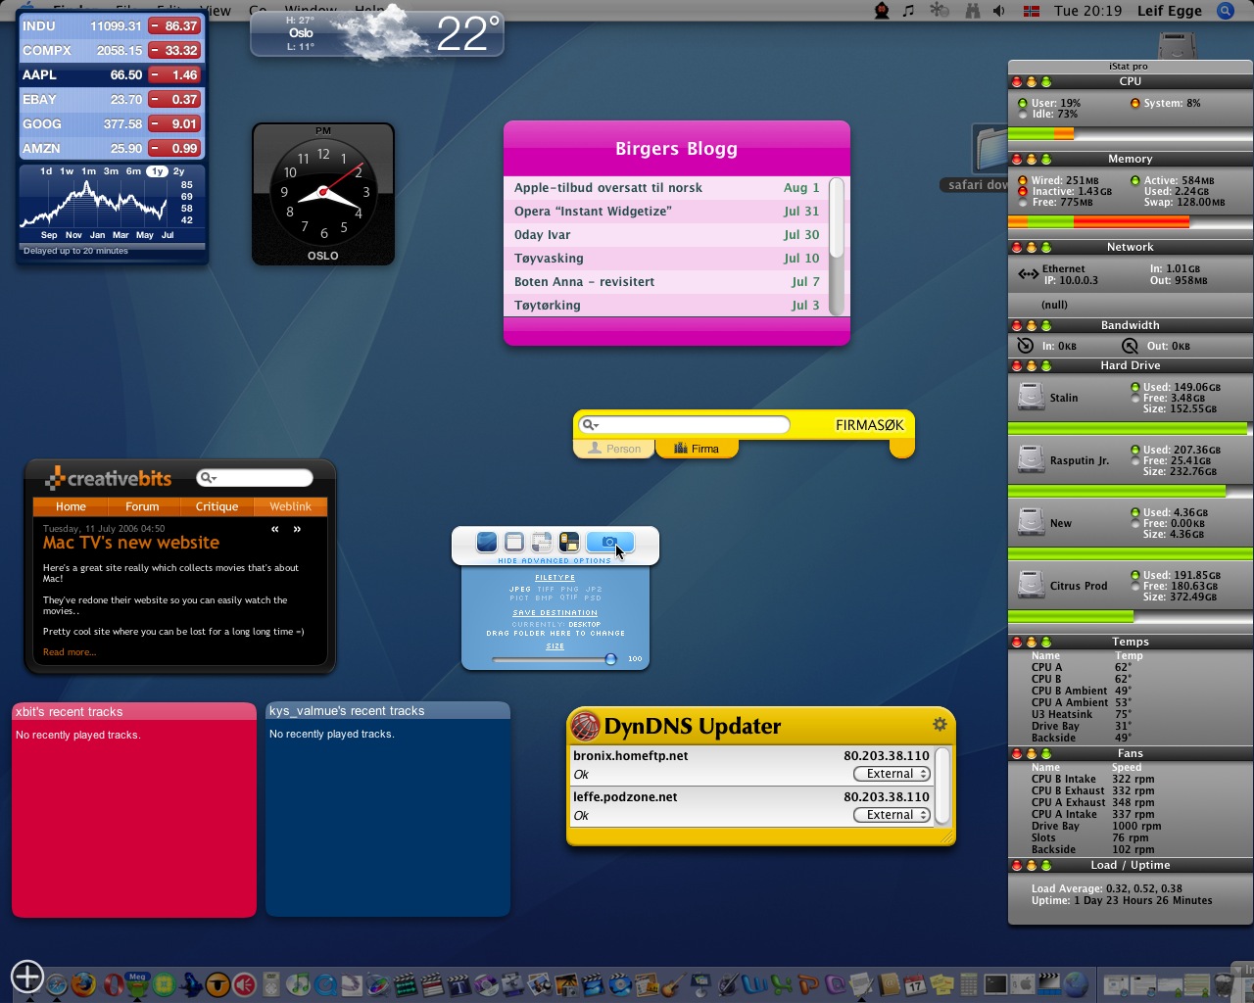Click the screenshot Size slider knob
1254x1003 pixels.
coord(610,659)
